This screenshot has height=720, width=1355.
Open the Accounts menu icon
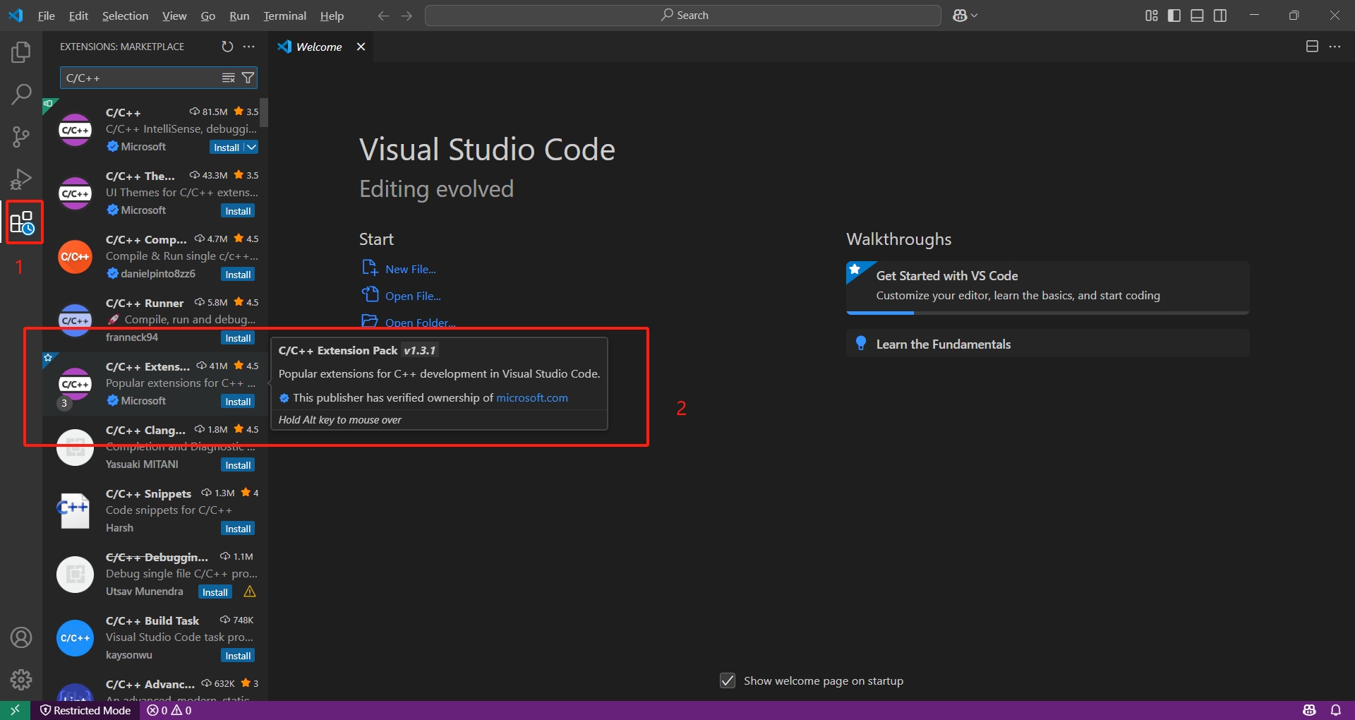point(21,637)
